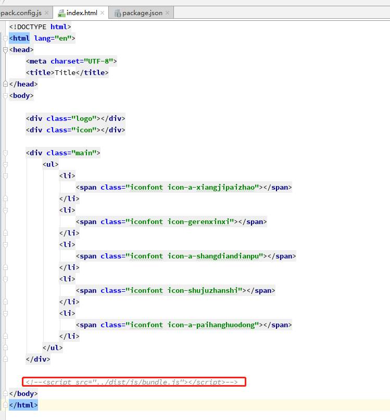The height and width of the screenshot is (420, 390).
Task: Collapse the fold at closing head tag
Action: point(5,84)
